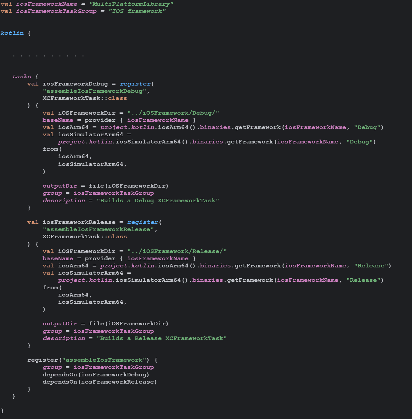
Task: Click the "IOS framework" string value
Action: point(137,11)
